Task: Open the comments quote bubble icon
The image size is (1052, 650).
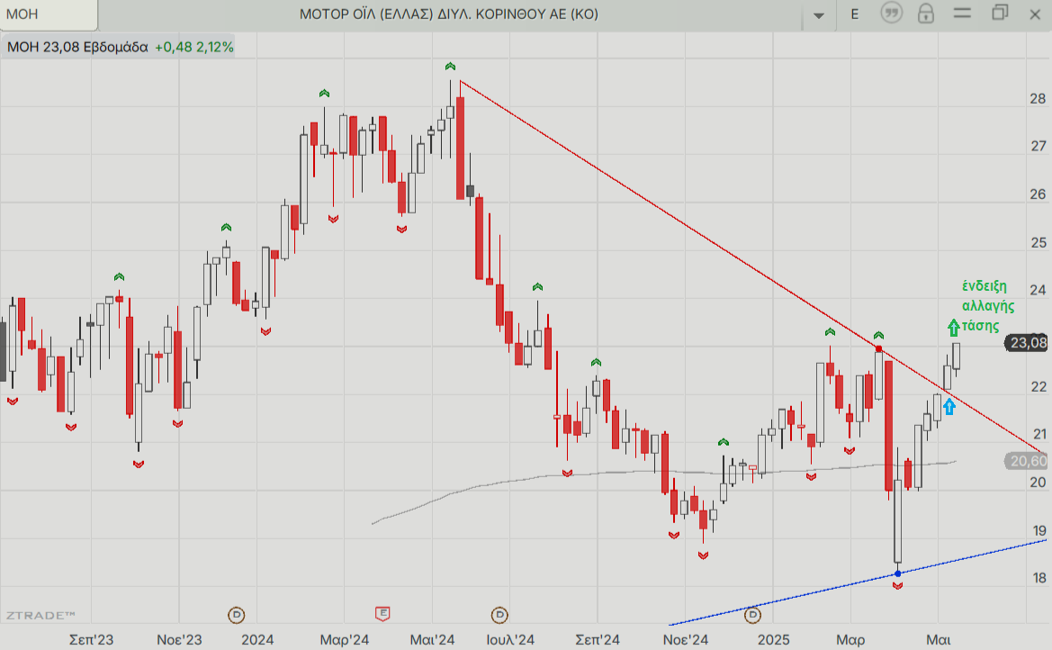Action: click(x=891, y=13)
